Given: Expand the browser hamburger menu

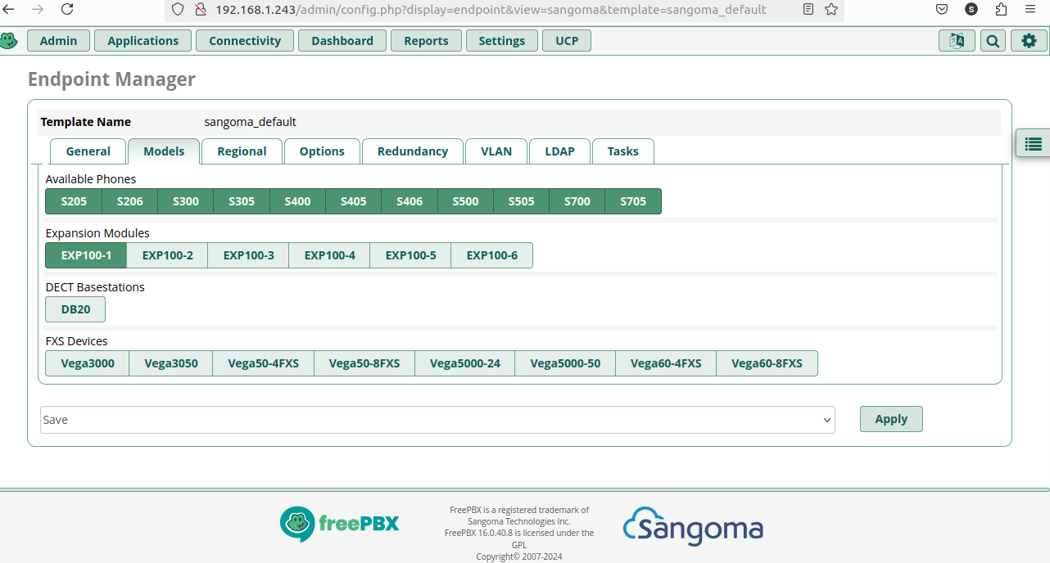Looking at the screenshot, I should pyautogui.click(x=1029, y=10).
